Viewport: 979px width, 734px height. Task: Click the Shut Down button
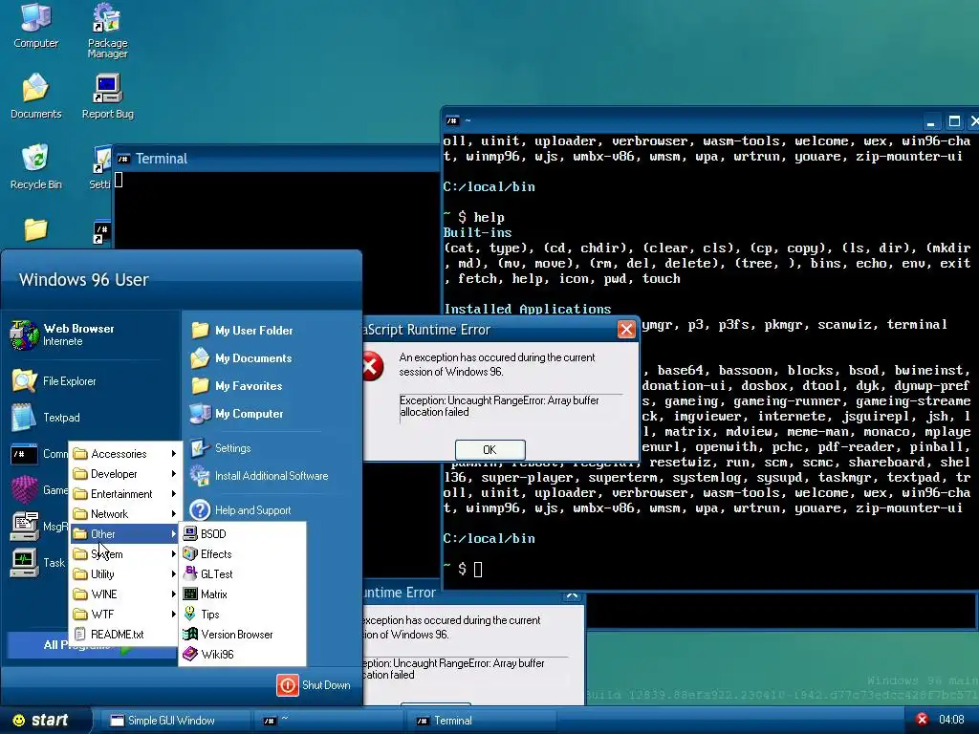pos(314,684)
